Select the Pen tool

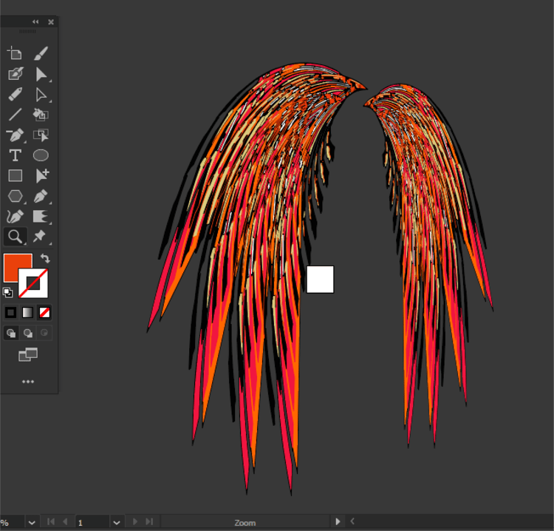click(41, 196)
